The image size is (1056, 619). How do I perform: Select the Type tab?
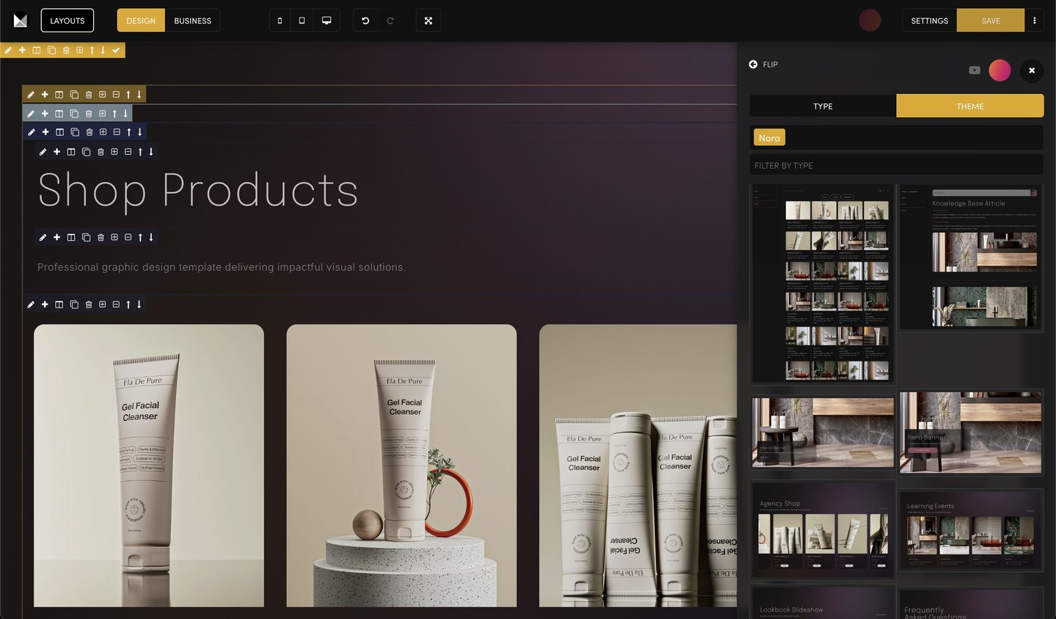coord(823,106)
